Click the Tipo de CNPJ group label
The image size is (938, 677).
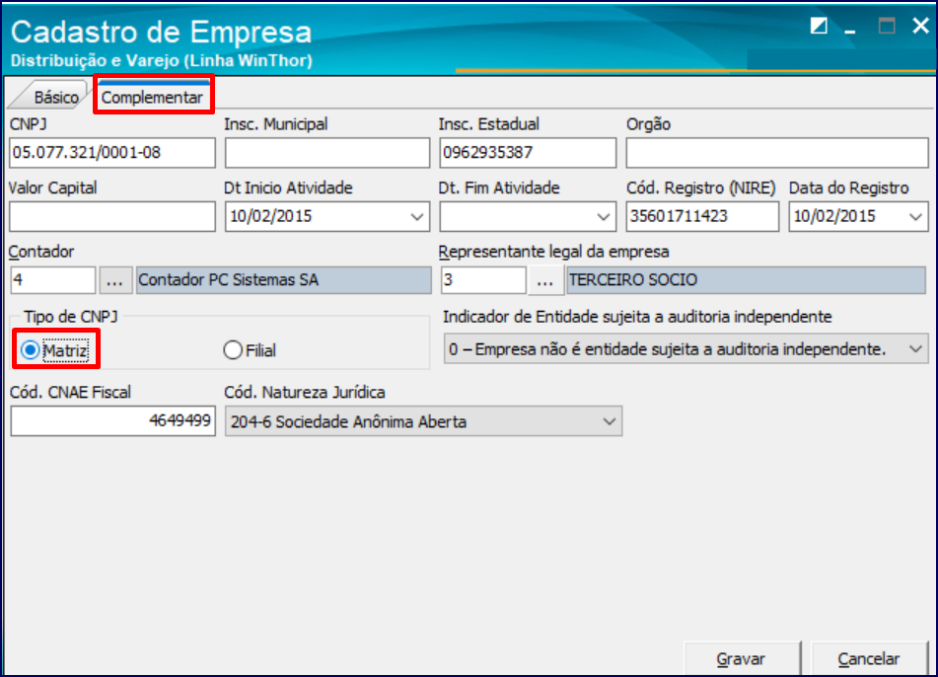click(71, 317)
